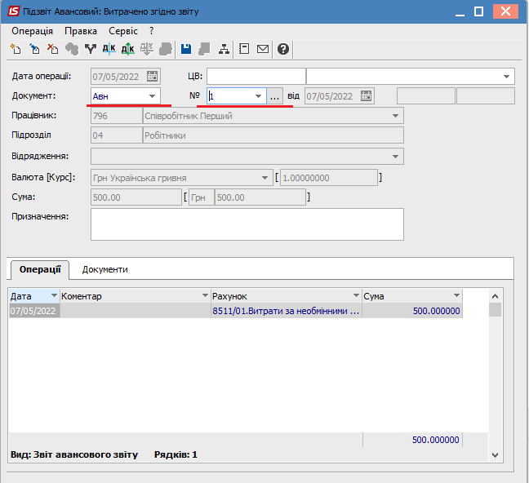Open the Операція menu

33,31
